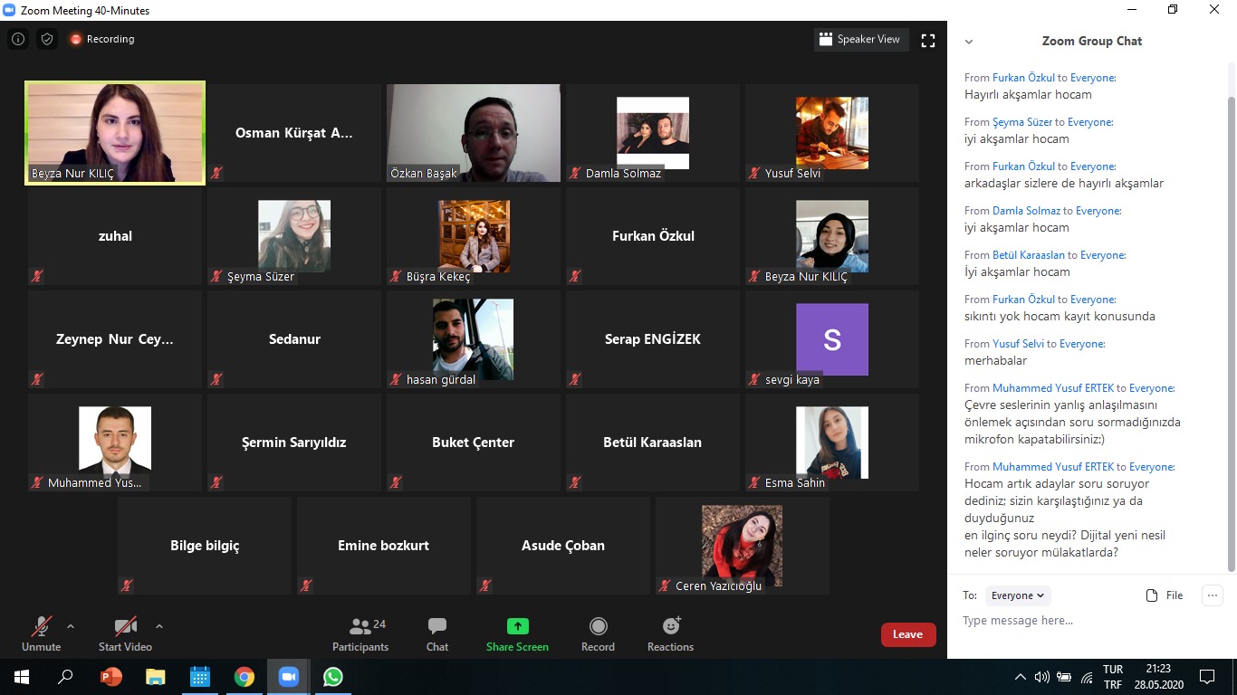Expand video options arrow next to Start Video
This screenshot has width=1237, height=695.
coord(159,626)
